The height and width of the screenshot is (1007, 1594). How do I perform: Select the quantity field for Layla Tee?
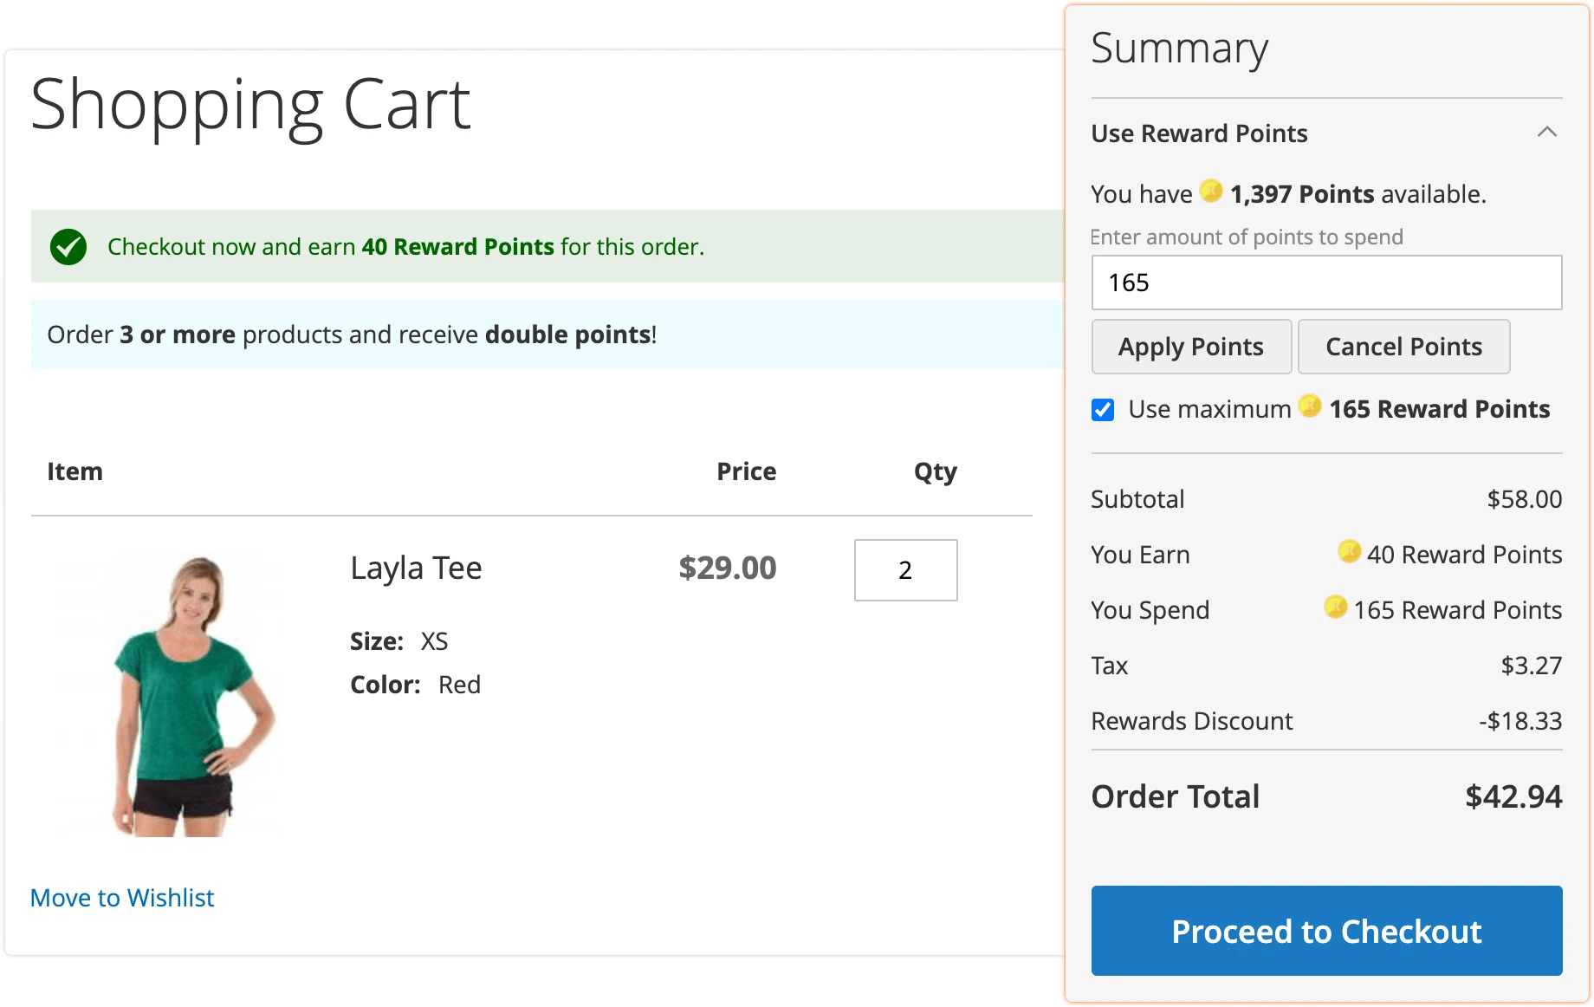point(905,570)
